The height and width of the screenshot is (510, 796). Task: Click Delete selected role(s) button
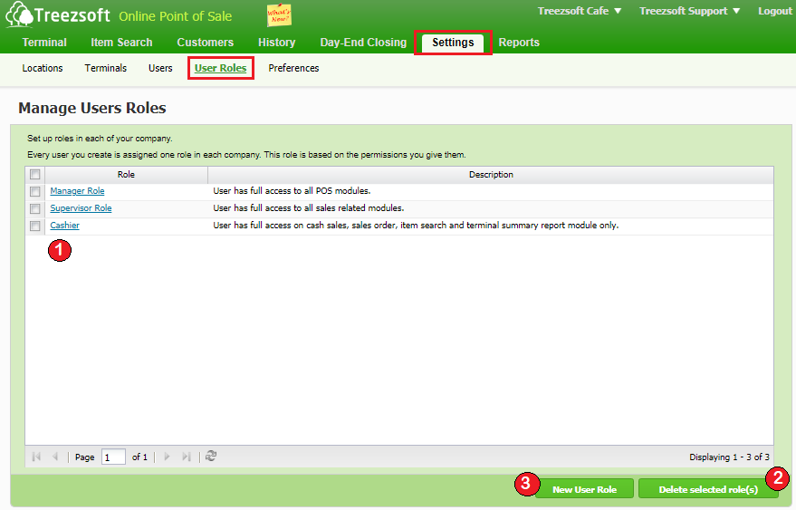[x=708, y=489]
